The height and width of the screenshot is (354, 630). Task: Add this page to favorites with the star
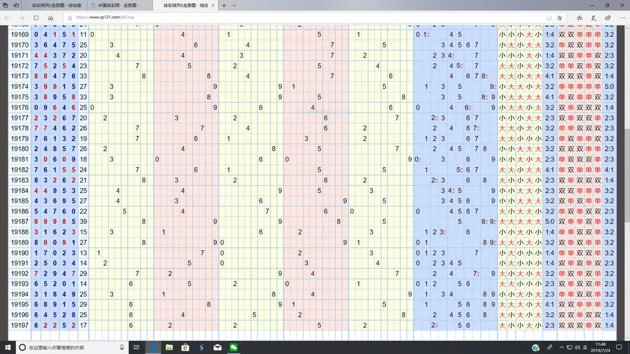point(559,18)
